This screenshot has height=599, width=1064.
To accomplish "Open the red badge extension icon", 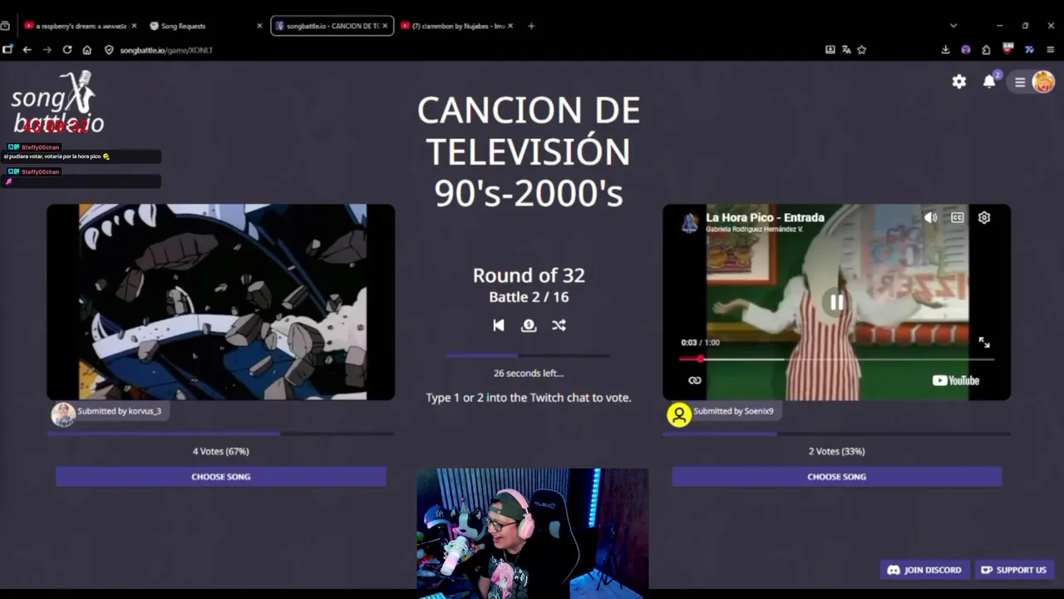I will pyautogui.click(x=1008, y=49).
